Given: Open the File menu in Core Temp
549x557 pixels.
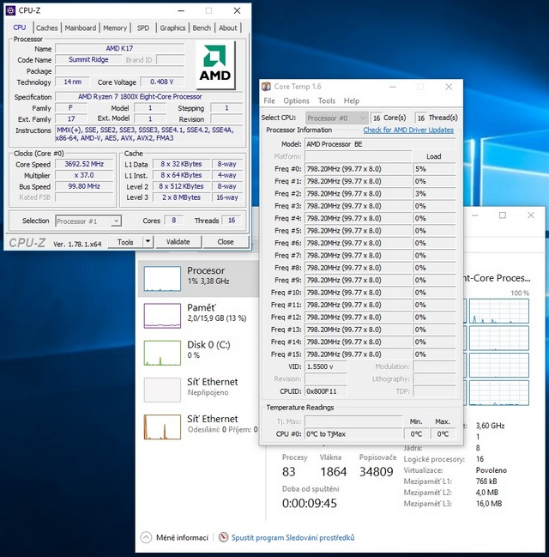Looking at the screenshot, I should (269, 101).
